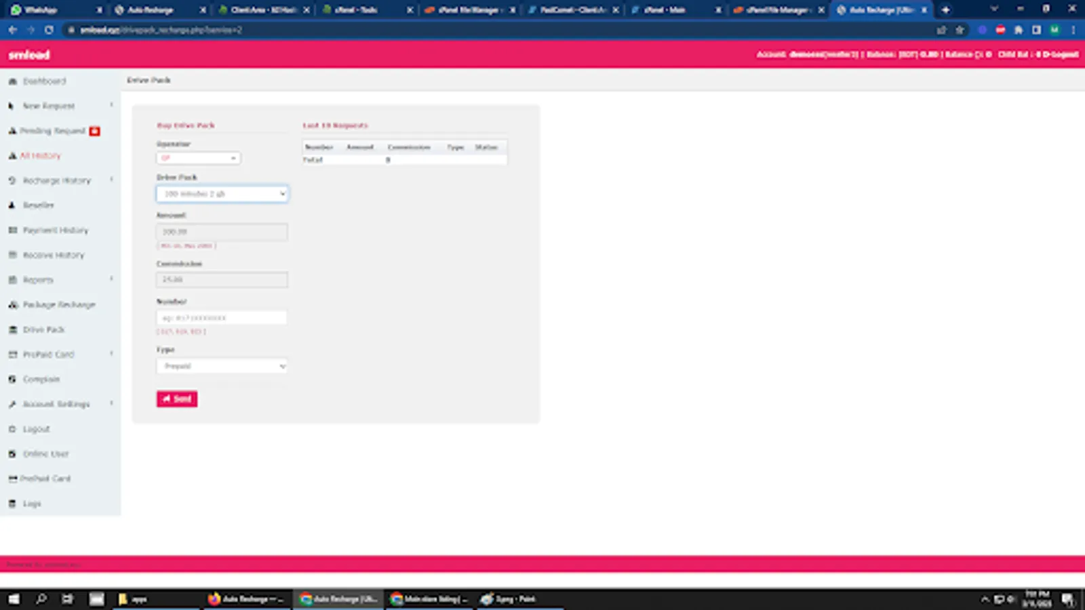The height and width of the screenshot is (610, 1085).
Task: Click the Dashboard home icon
Action: coord(12,81)
